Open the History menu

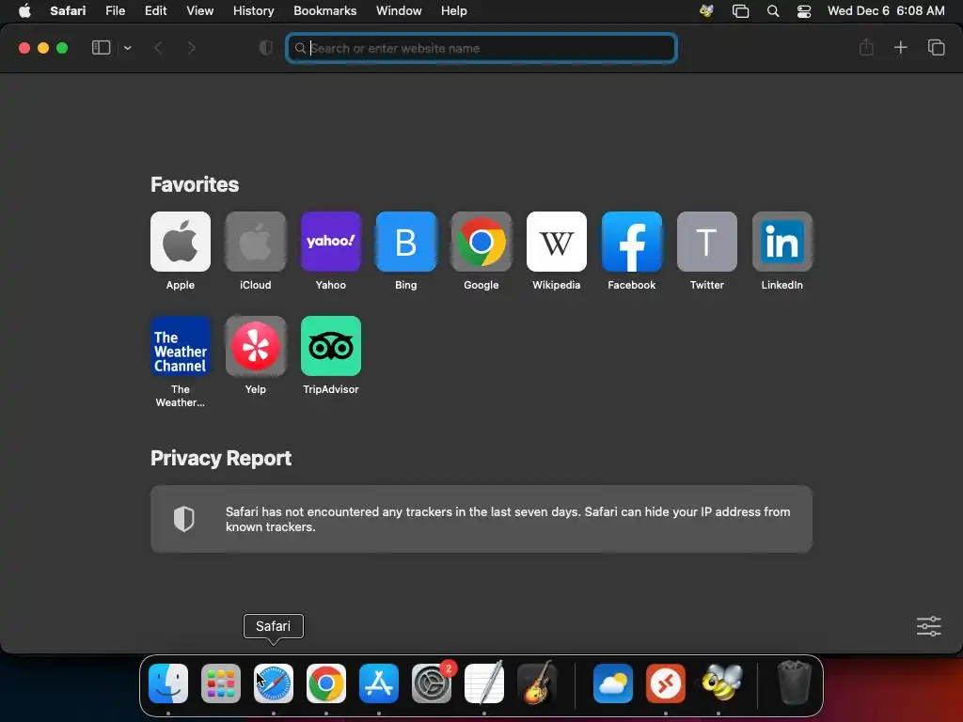(x=253, y=10)
